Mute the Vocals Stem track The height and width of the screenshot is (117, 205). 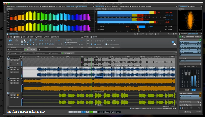pyautogui.click(x=11, y=95)
